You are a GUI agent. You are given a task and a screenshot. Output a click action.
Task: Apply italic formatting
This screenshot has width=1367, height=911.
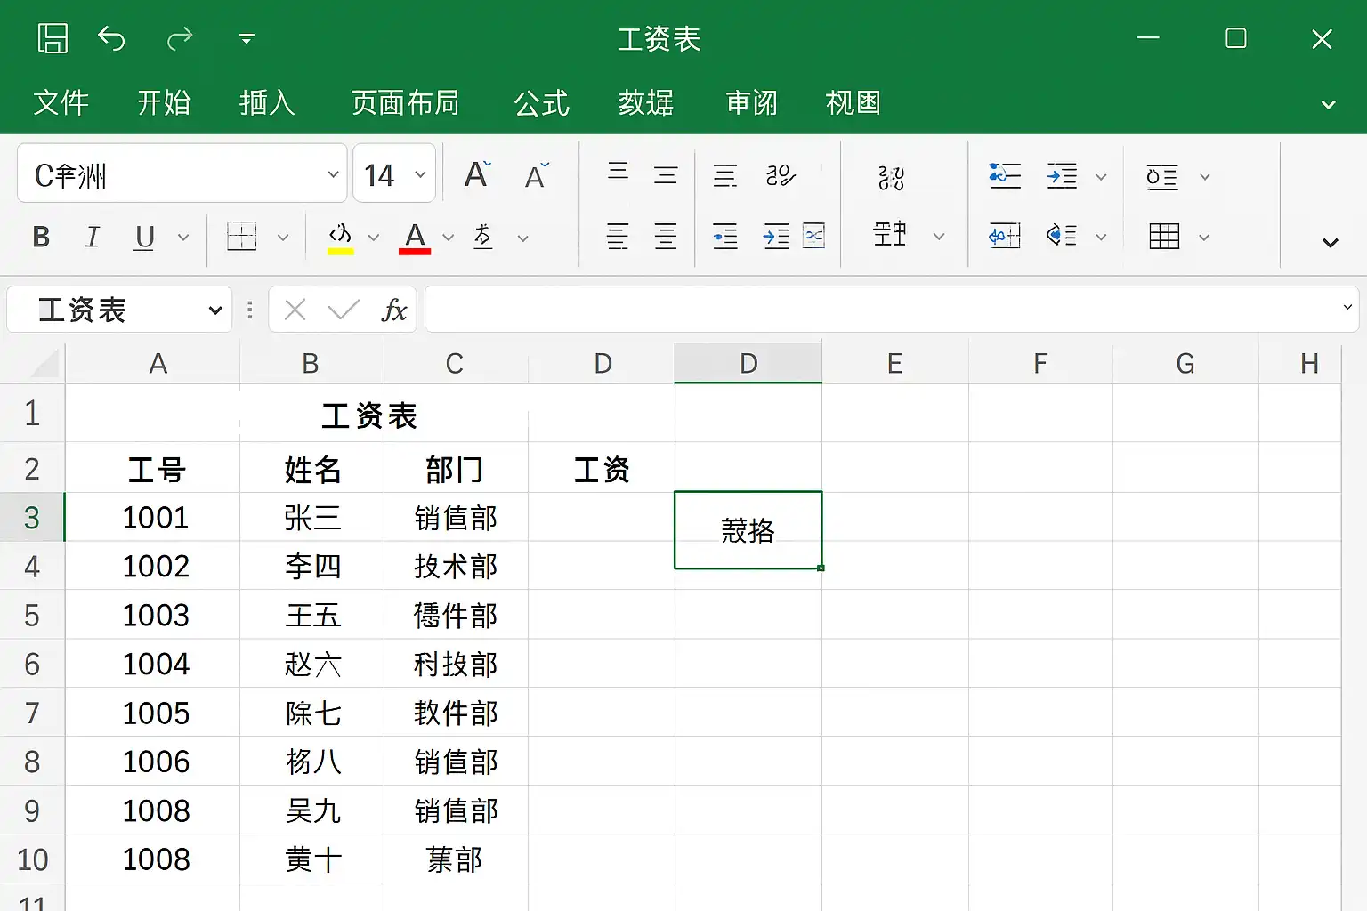point(92,237)
